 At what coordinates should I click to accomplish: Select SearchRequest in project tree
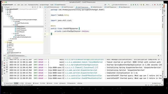click(20, 32)
